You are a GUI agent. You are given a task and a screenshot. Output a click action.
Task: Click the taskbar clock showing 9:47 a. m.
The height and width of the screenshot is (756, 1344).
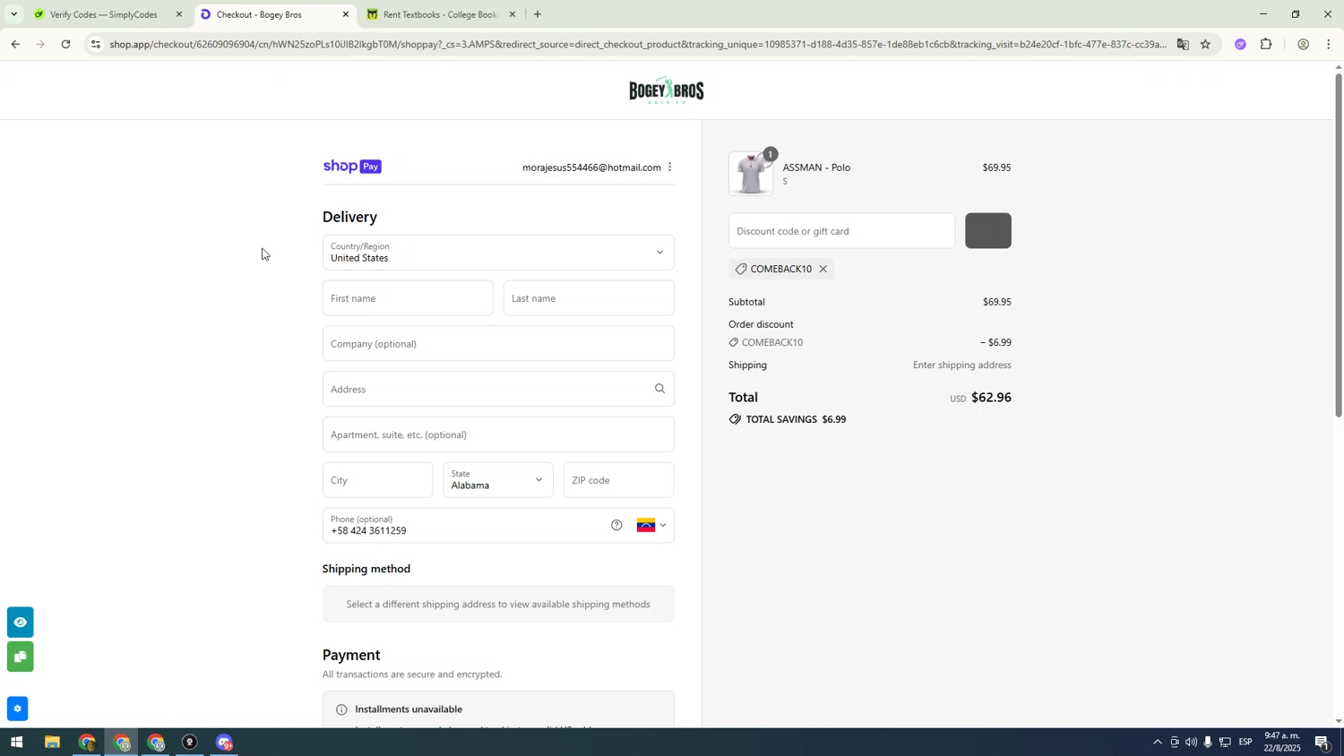point(1282,742)
